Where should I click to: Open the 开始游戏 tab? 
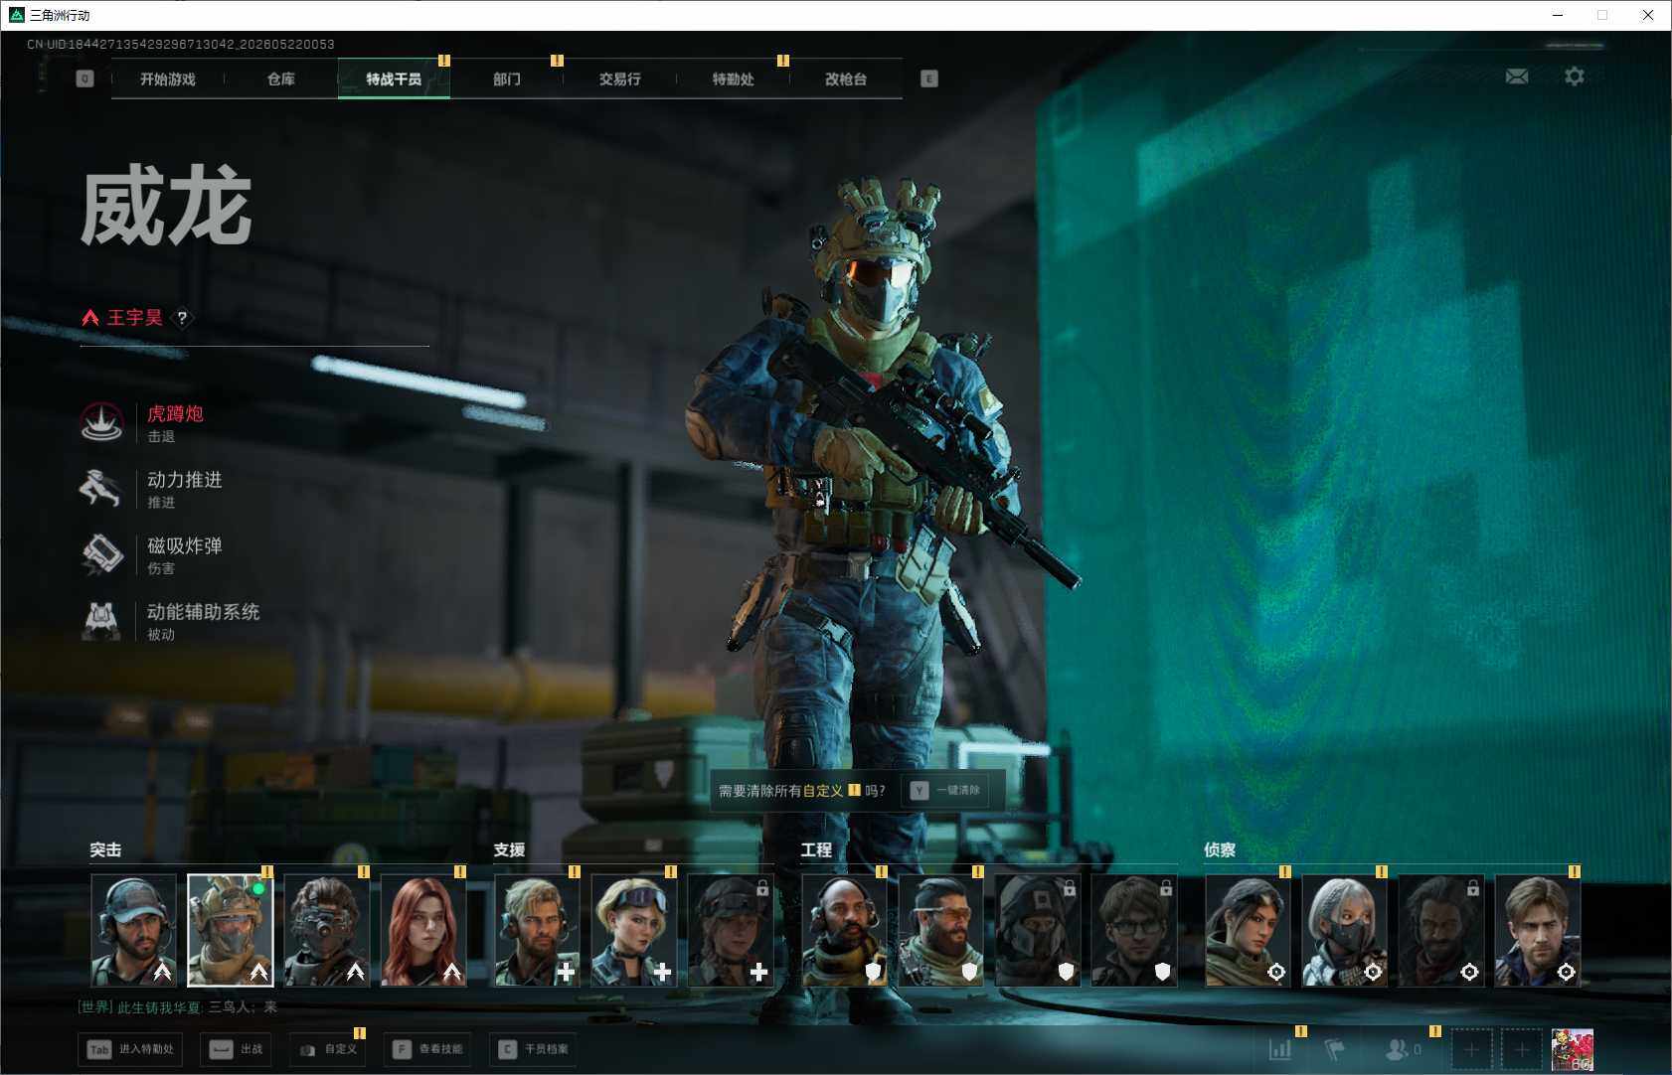click(x=168, y=78)
